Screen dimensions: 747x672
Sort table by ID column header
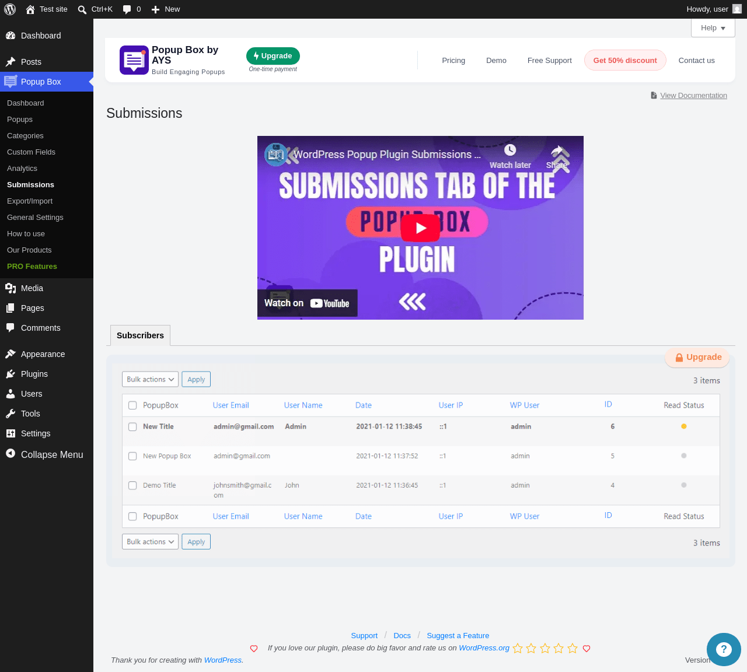[608, 404]
